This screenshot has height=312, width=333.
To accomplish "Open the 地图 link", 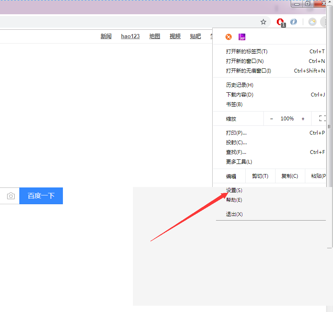I will (x=155, y=36).
